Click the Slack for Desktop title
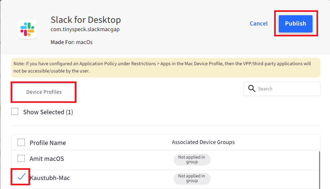Image resolution: width=330 pixels, height=189 pixels. click(x=86, y=20)
